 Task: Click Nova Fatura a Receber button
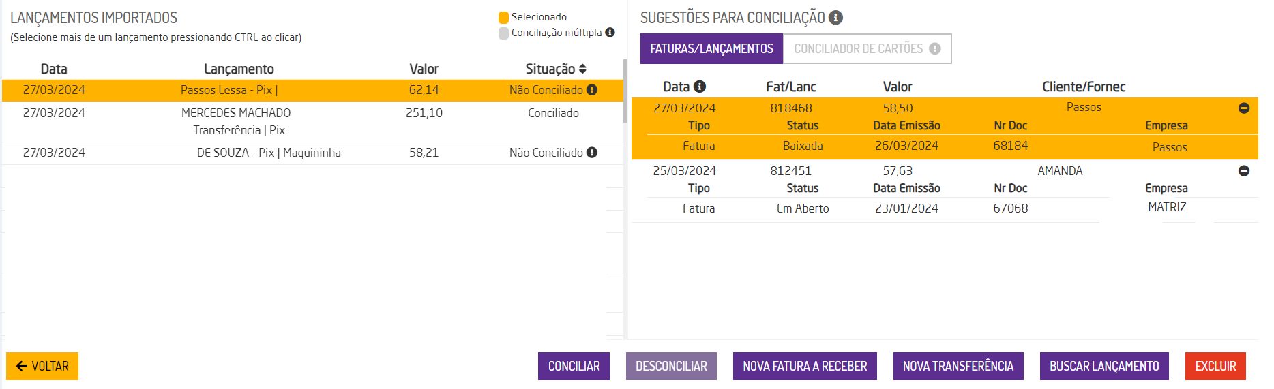click(805, 366)
